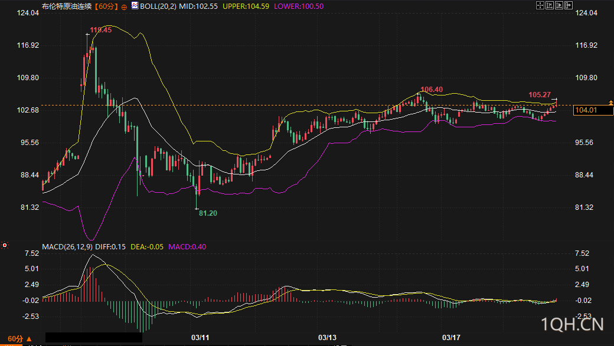Viewport: 614px width, 346px height.
Task: Click the MID:102.55 value in the header
Action: [198, 6]
